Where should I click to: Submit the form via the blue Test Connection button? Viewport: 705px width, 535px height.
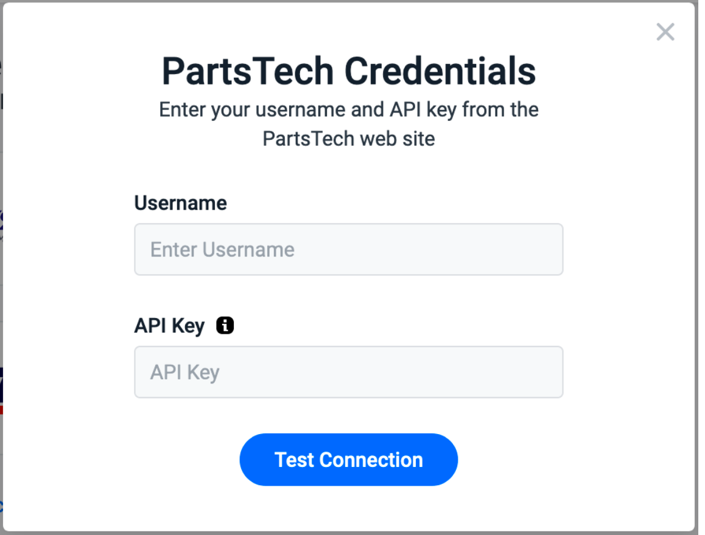coord(348,460)
